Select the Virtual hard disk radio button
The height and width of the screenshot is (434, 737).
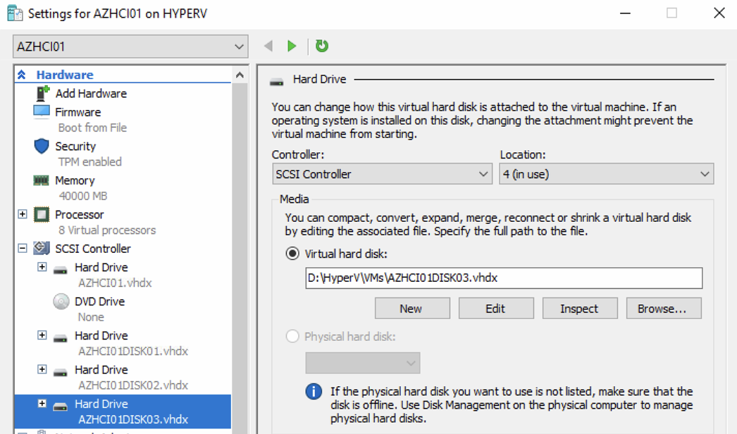click(x=292, y=254)
